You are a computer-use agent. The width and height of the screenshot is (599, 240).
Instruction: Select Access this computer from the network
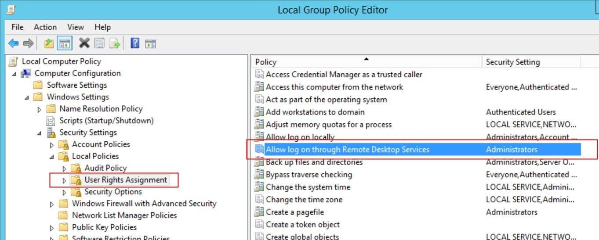click(x=334, y=87)
